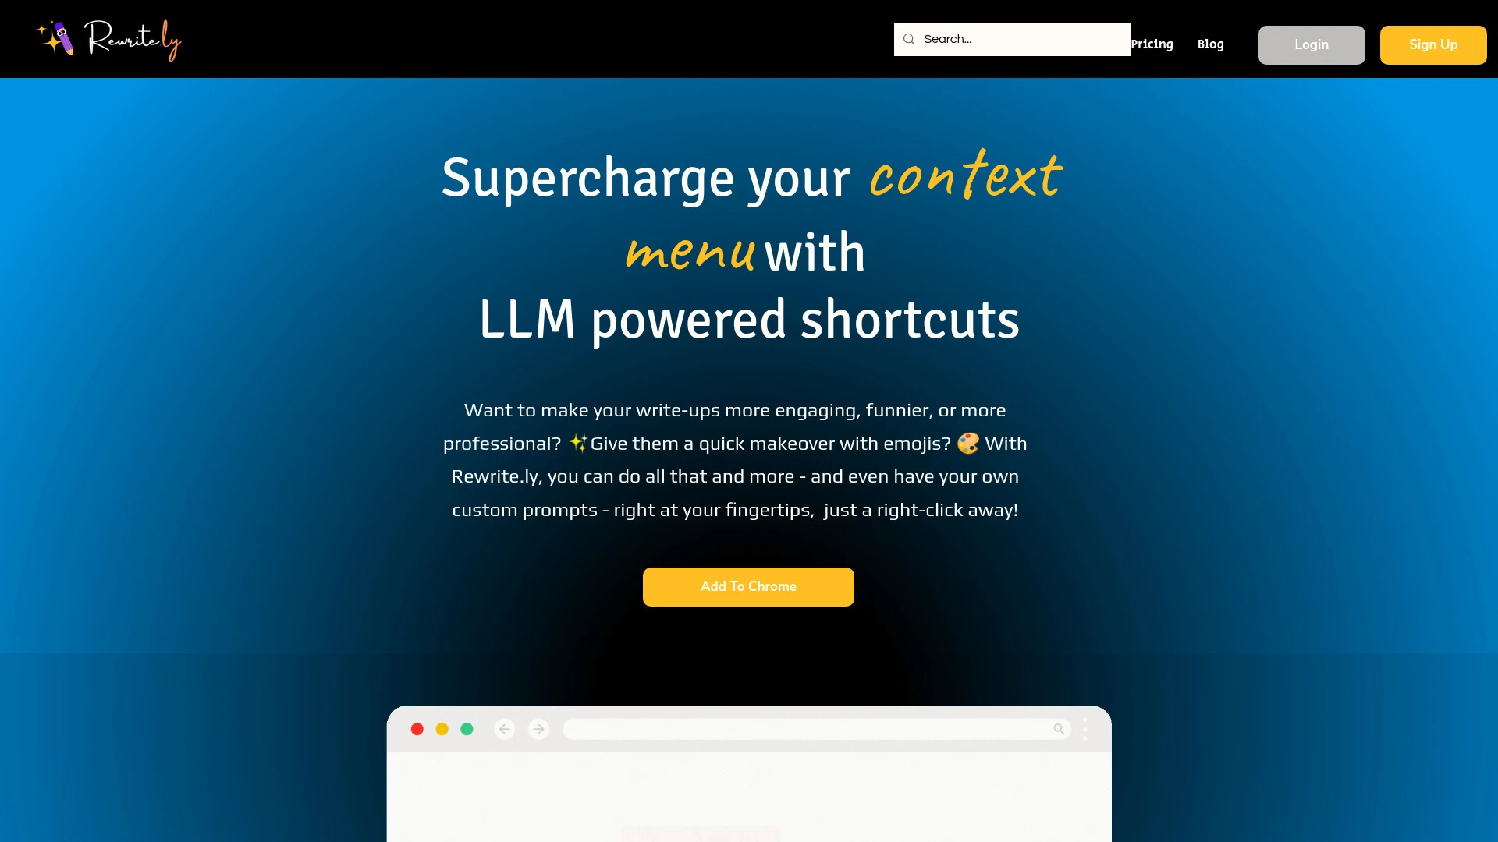Click the forward arrow icon in browser mockup
Screen dimensions: 1498x842
coord(538,729)
